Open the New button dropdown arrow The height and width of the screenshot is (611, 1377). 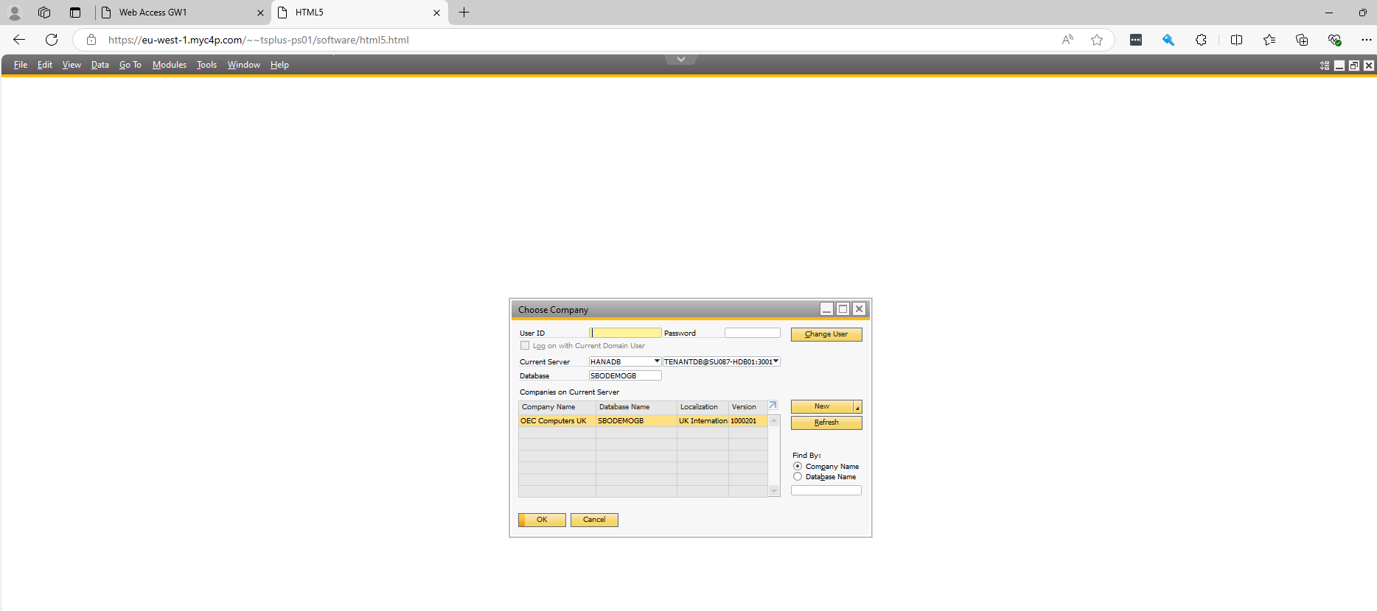[x=857, y=407]
